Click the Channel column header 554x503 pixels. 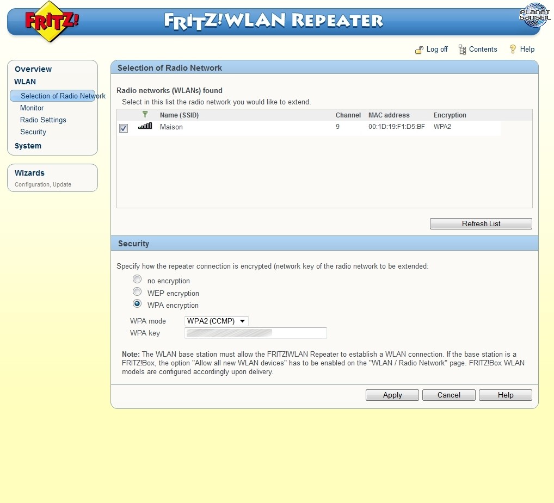(x=348, y=115)
